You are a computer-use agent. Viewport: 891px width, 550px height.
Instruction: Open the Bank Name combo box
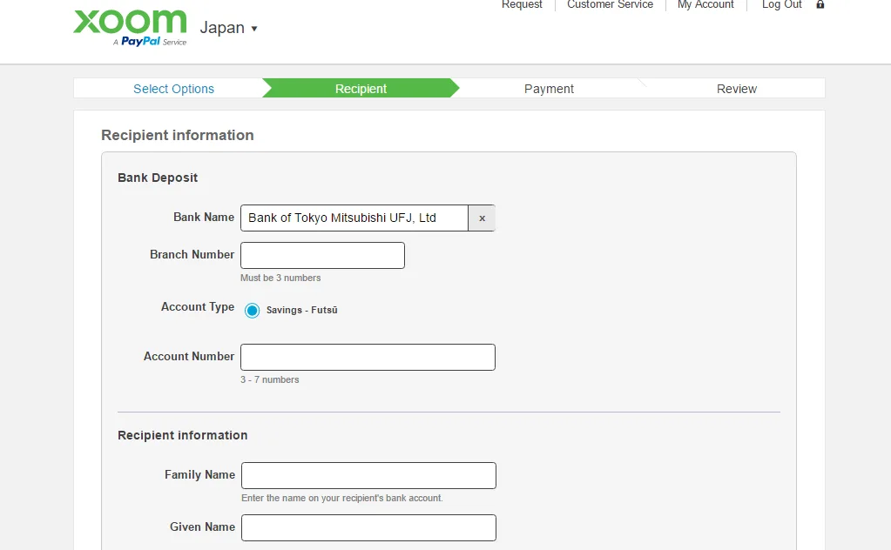click(354, 218)
